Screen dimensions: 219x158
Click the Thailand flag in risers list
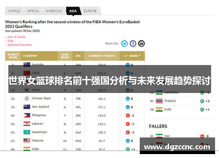pyautogui.click(x=159, y=101)
